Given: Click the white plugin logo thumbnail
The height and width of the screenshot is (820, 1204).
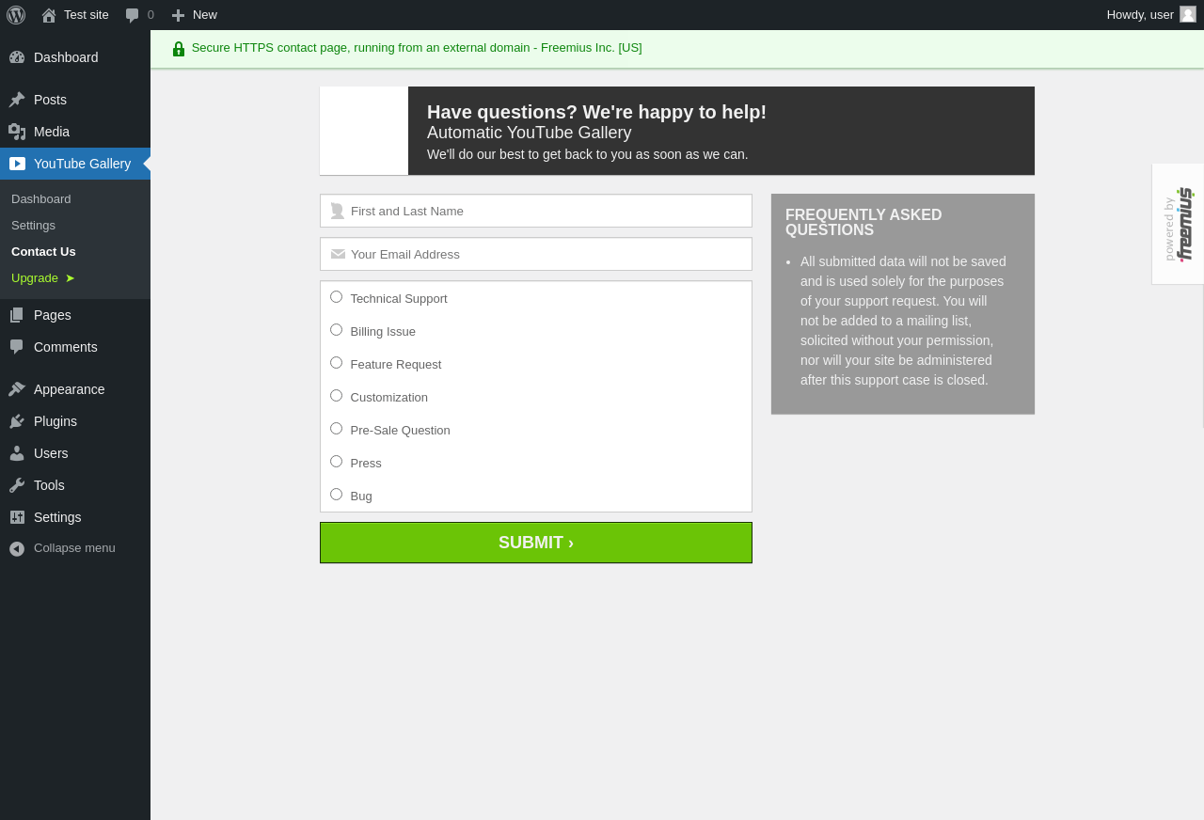Looking at the screenshot, I should tap(364, 131).
